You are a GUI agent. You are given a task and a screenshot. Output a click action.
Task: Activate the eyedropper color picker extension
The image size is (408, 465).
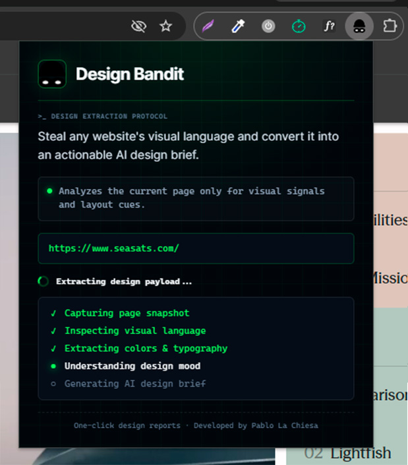(x=238, y=26)
